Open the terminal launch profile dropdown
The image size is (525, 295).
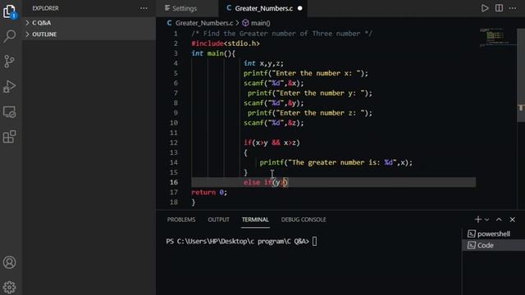click(486, 220)
